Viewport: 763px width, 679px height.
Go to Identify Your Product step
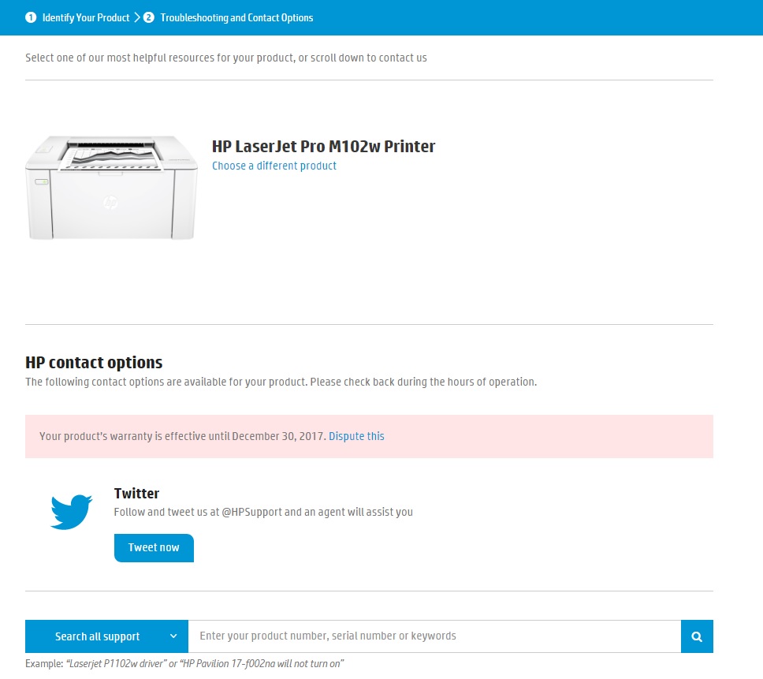[86, 17]
